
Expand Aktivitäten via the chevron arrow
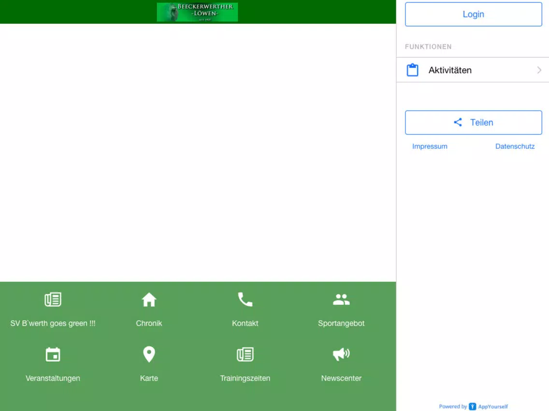[x=539, y=70]
